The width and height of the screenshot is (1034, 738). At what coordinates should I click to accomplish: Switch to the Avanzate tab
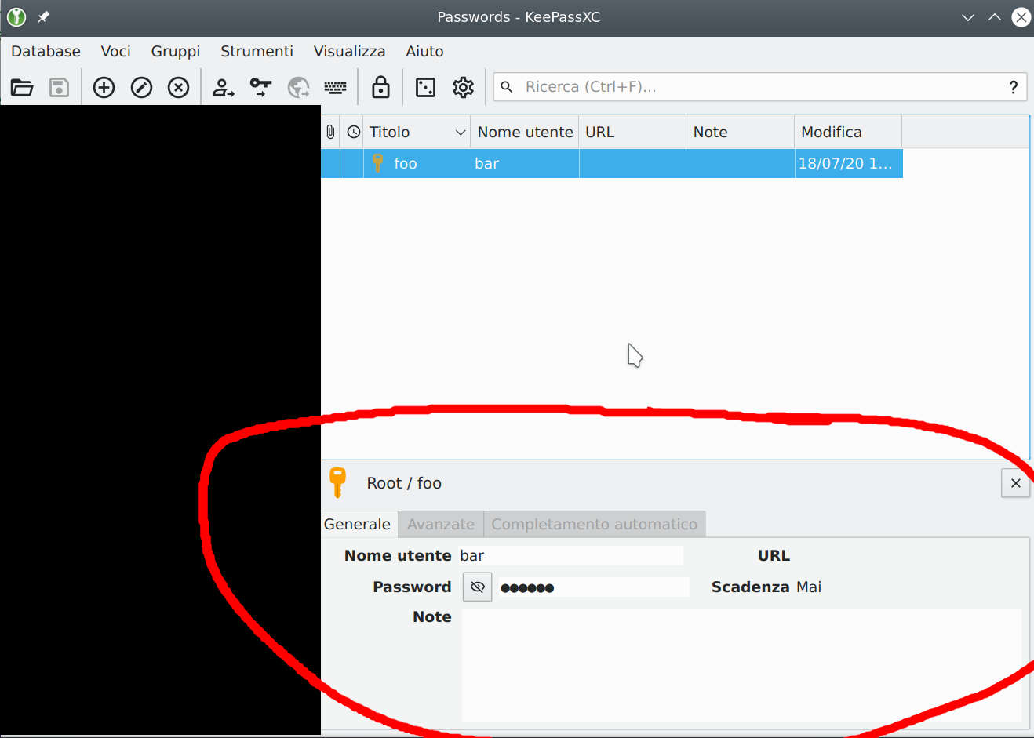(x=441, y=524)
